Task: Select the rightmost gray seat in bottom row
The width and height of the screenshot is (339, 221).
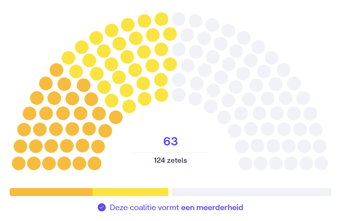Action: tap(321, 164)
